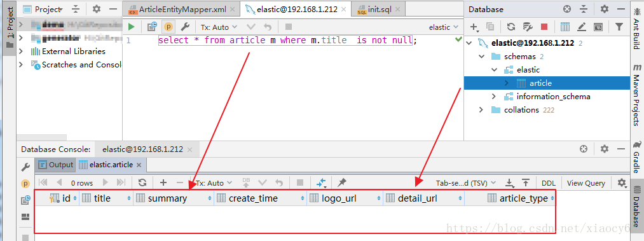Open the elastic schema switcher dropdown

[x=444, y=27]
